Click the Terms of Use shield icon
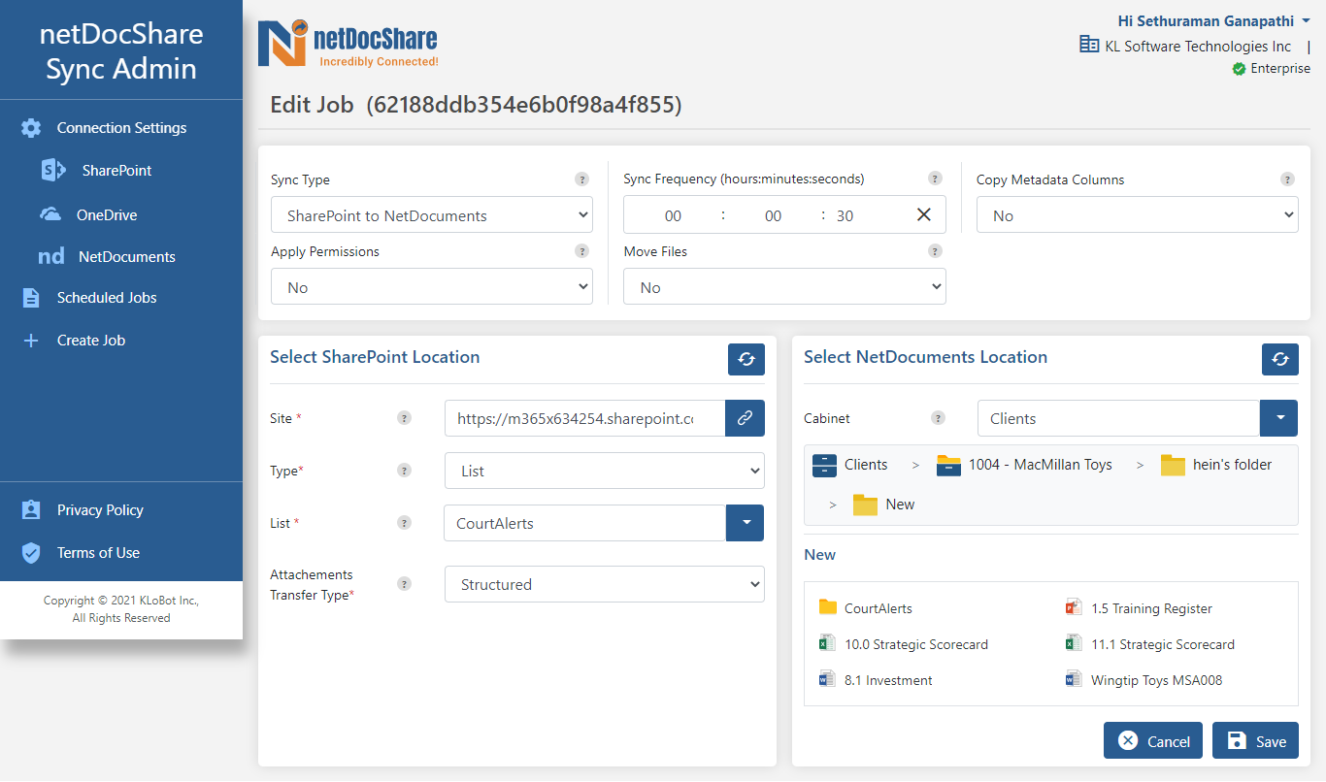The height and width of the screenshot is (782, 1326). [31, 553]
